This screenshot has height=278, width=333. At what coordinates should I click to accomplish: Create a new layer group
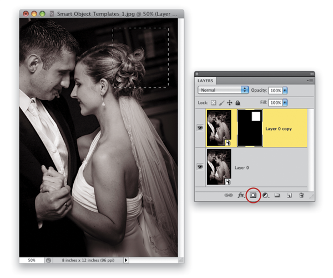tap(277, 195)
